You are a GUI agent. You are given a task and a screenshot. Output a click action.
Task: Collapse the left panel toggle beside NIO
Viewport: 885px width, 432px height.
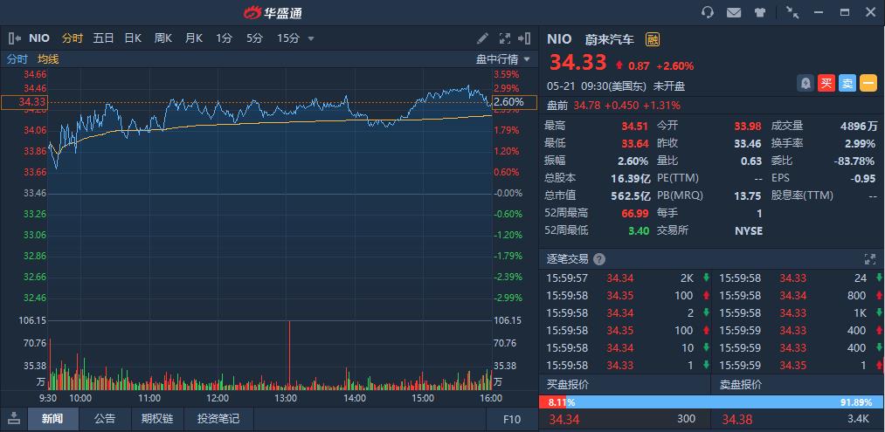(x=14, y=38)
